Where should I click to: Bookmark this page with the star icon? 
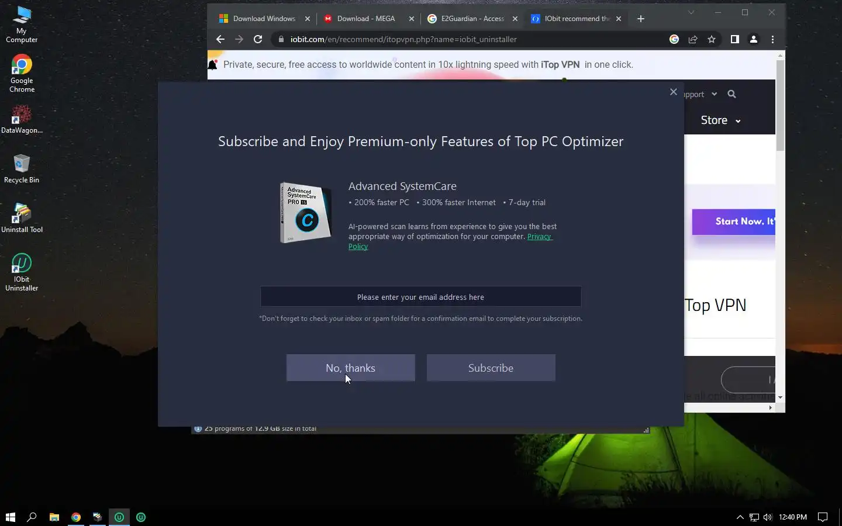712,39
